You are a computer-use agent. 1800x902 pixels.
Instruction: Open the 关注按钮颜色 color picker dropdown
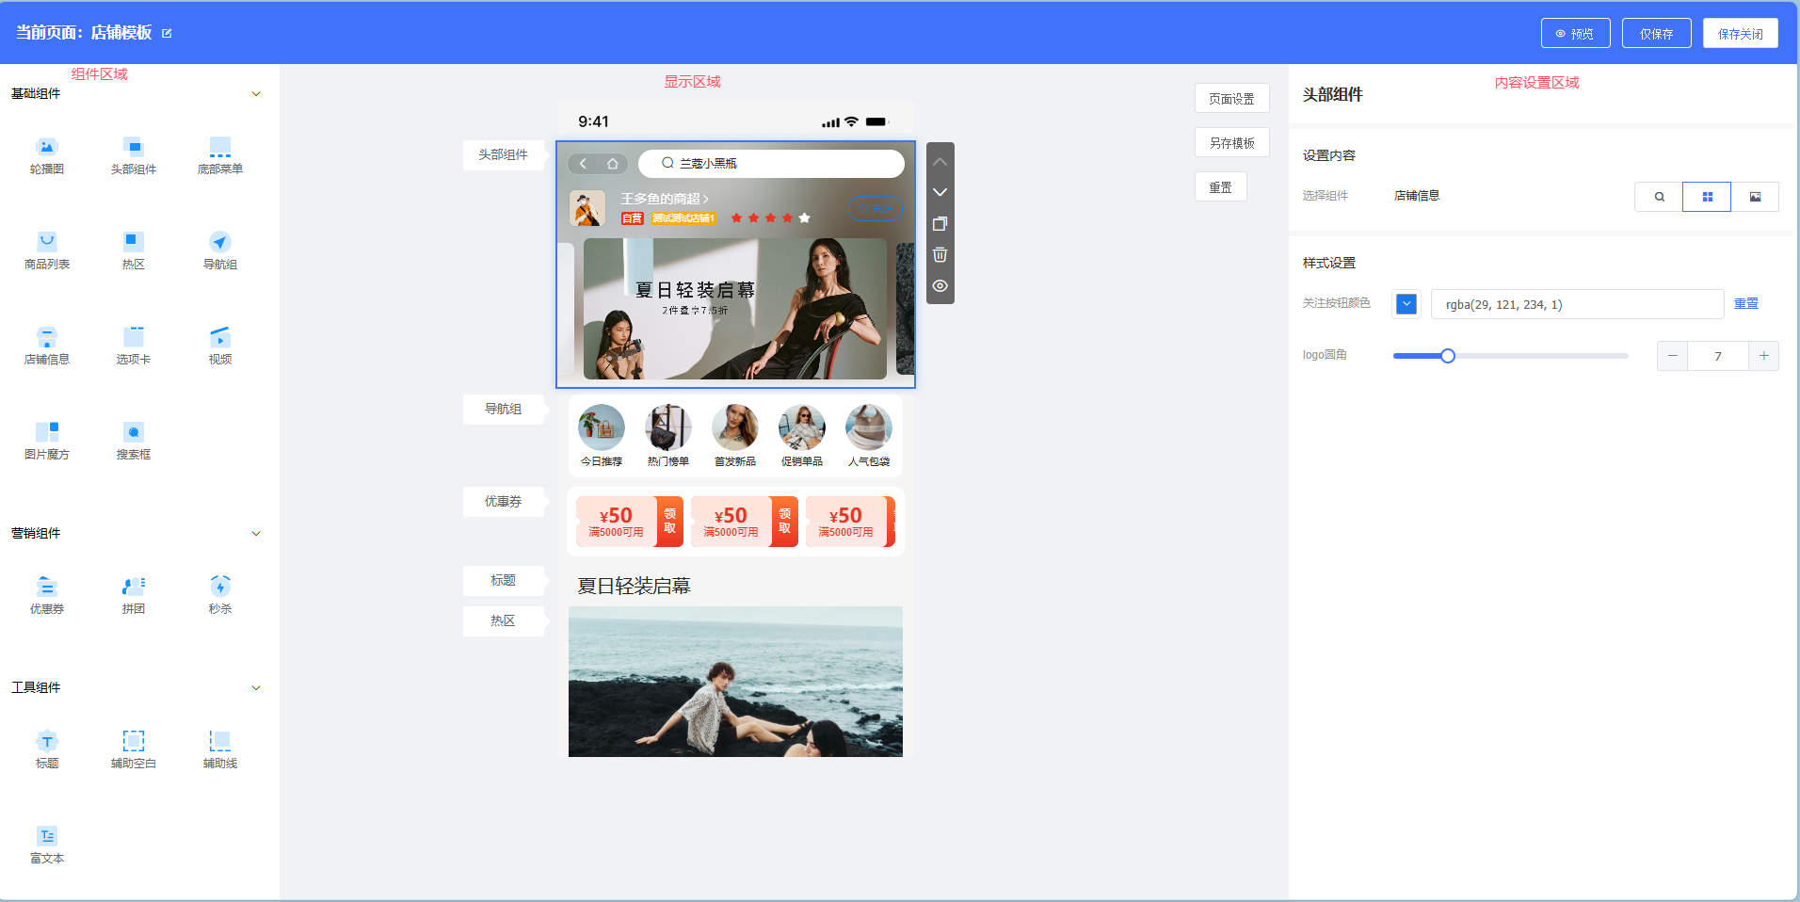(1406, 304)
